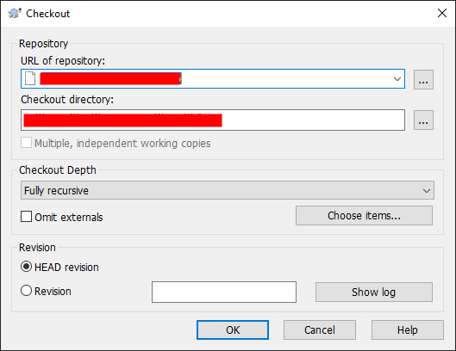
Task: Click the 'URL of repository:' label
Action: [63, 61]
